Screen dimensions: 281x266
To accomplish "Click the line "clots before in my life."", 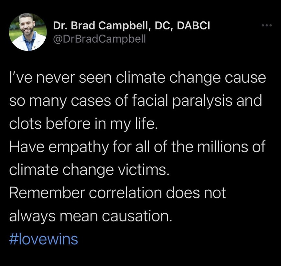I will [x=83, y=124].
